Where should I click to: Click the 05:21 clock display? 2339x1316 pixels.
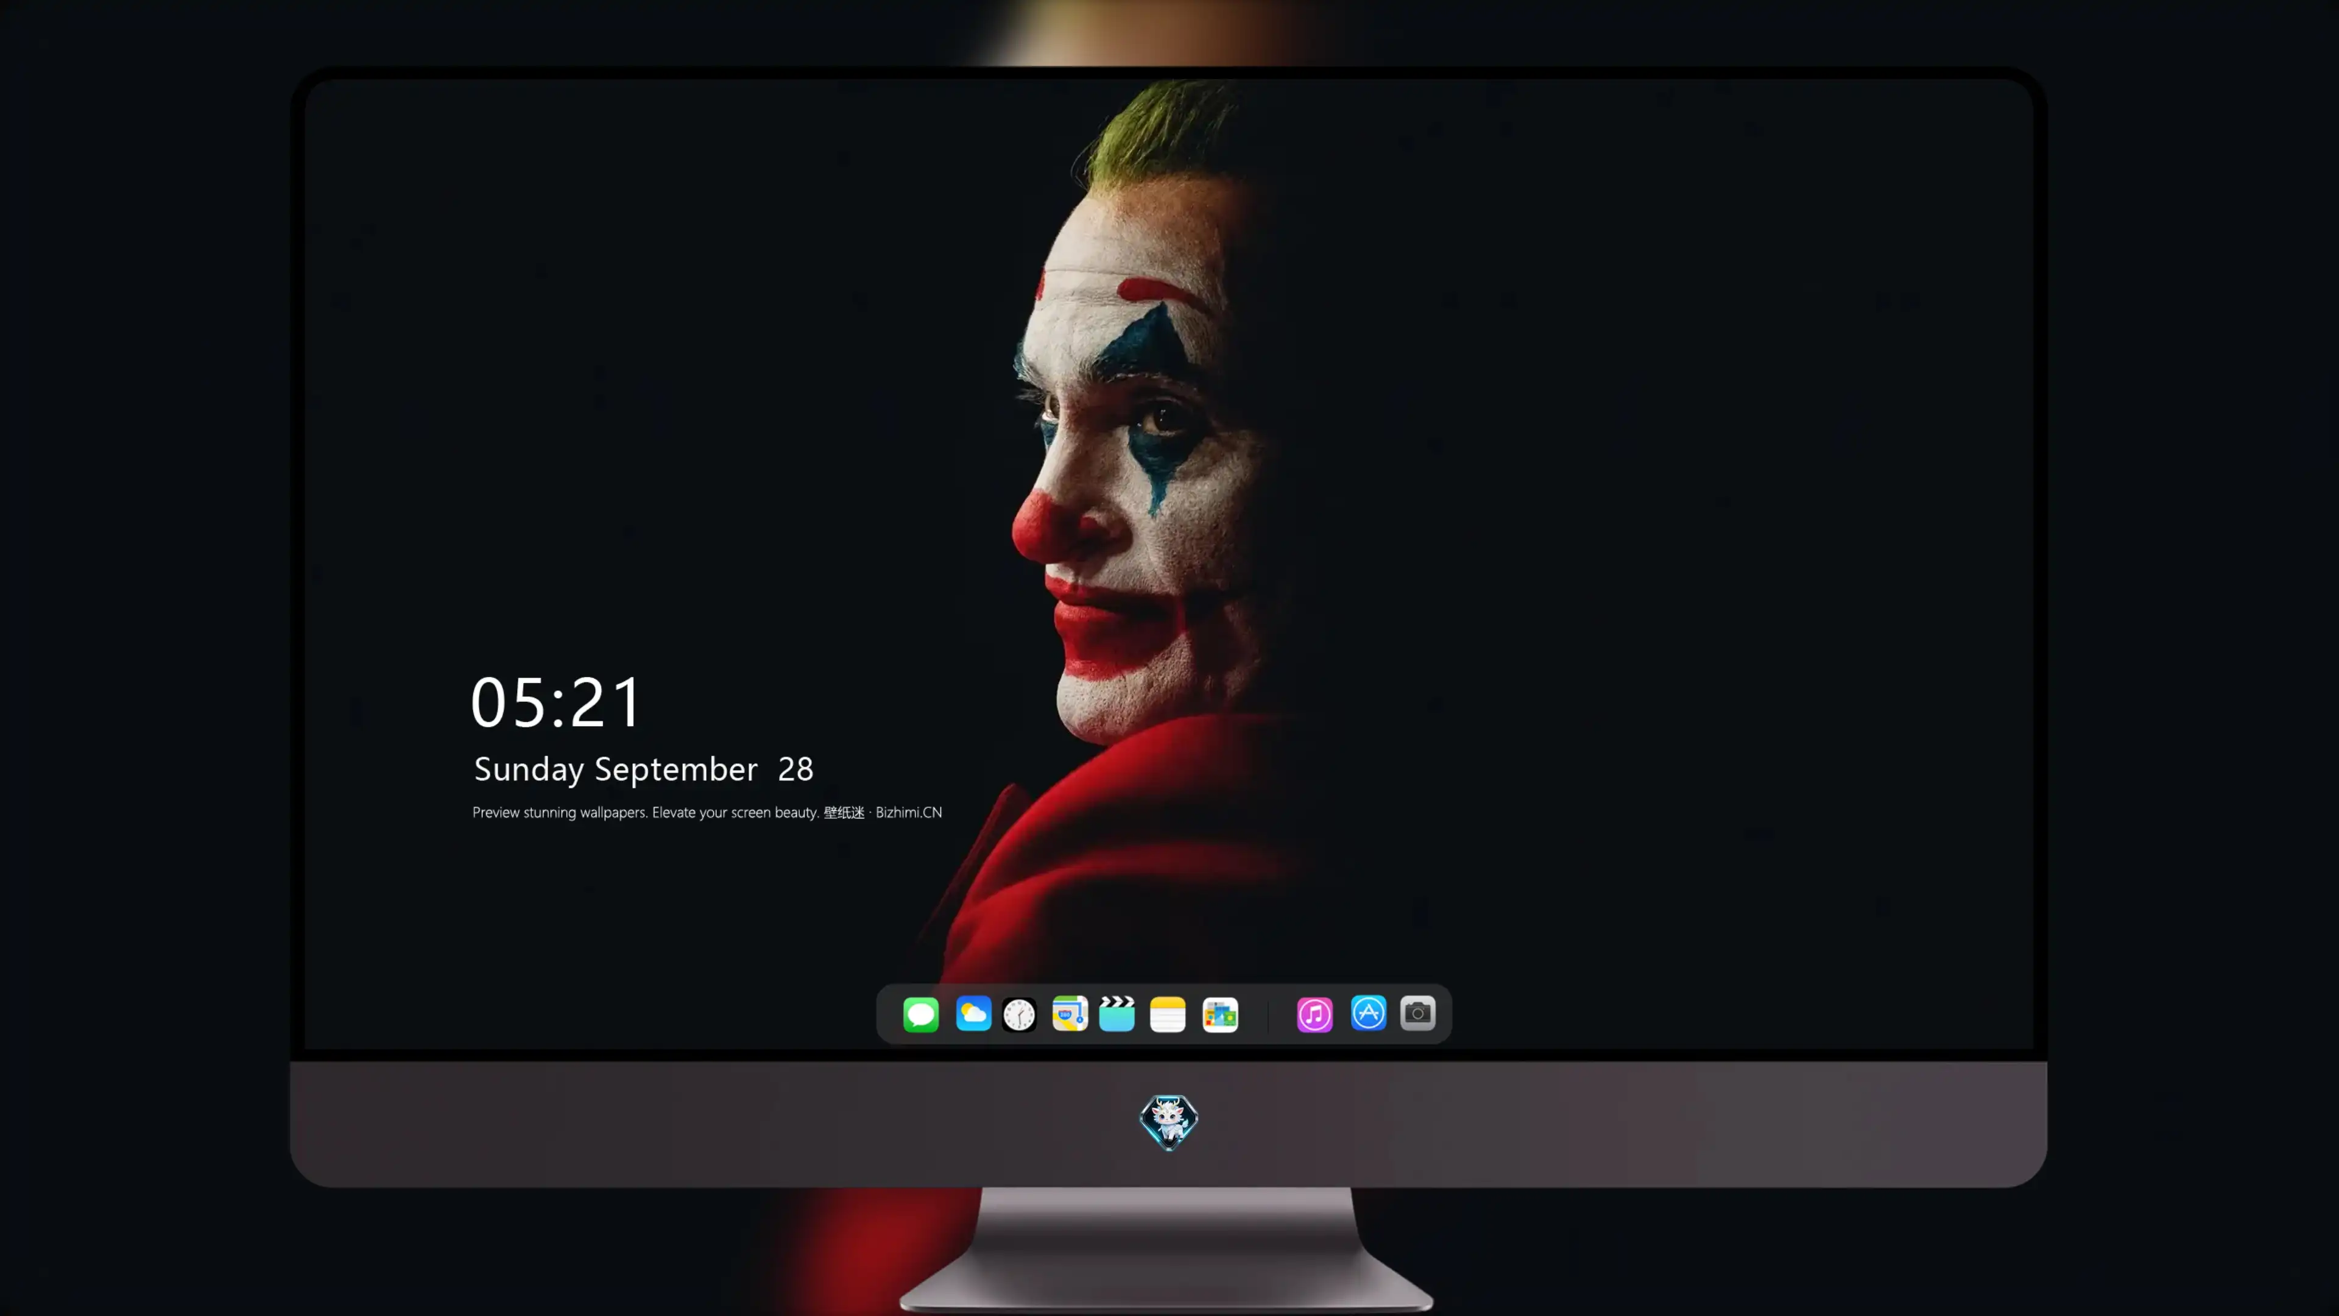point(556,702)
